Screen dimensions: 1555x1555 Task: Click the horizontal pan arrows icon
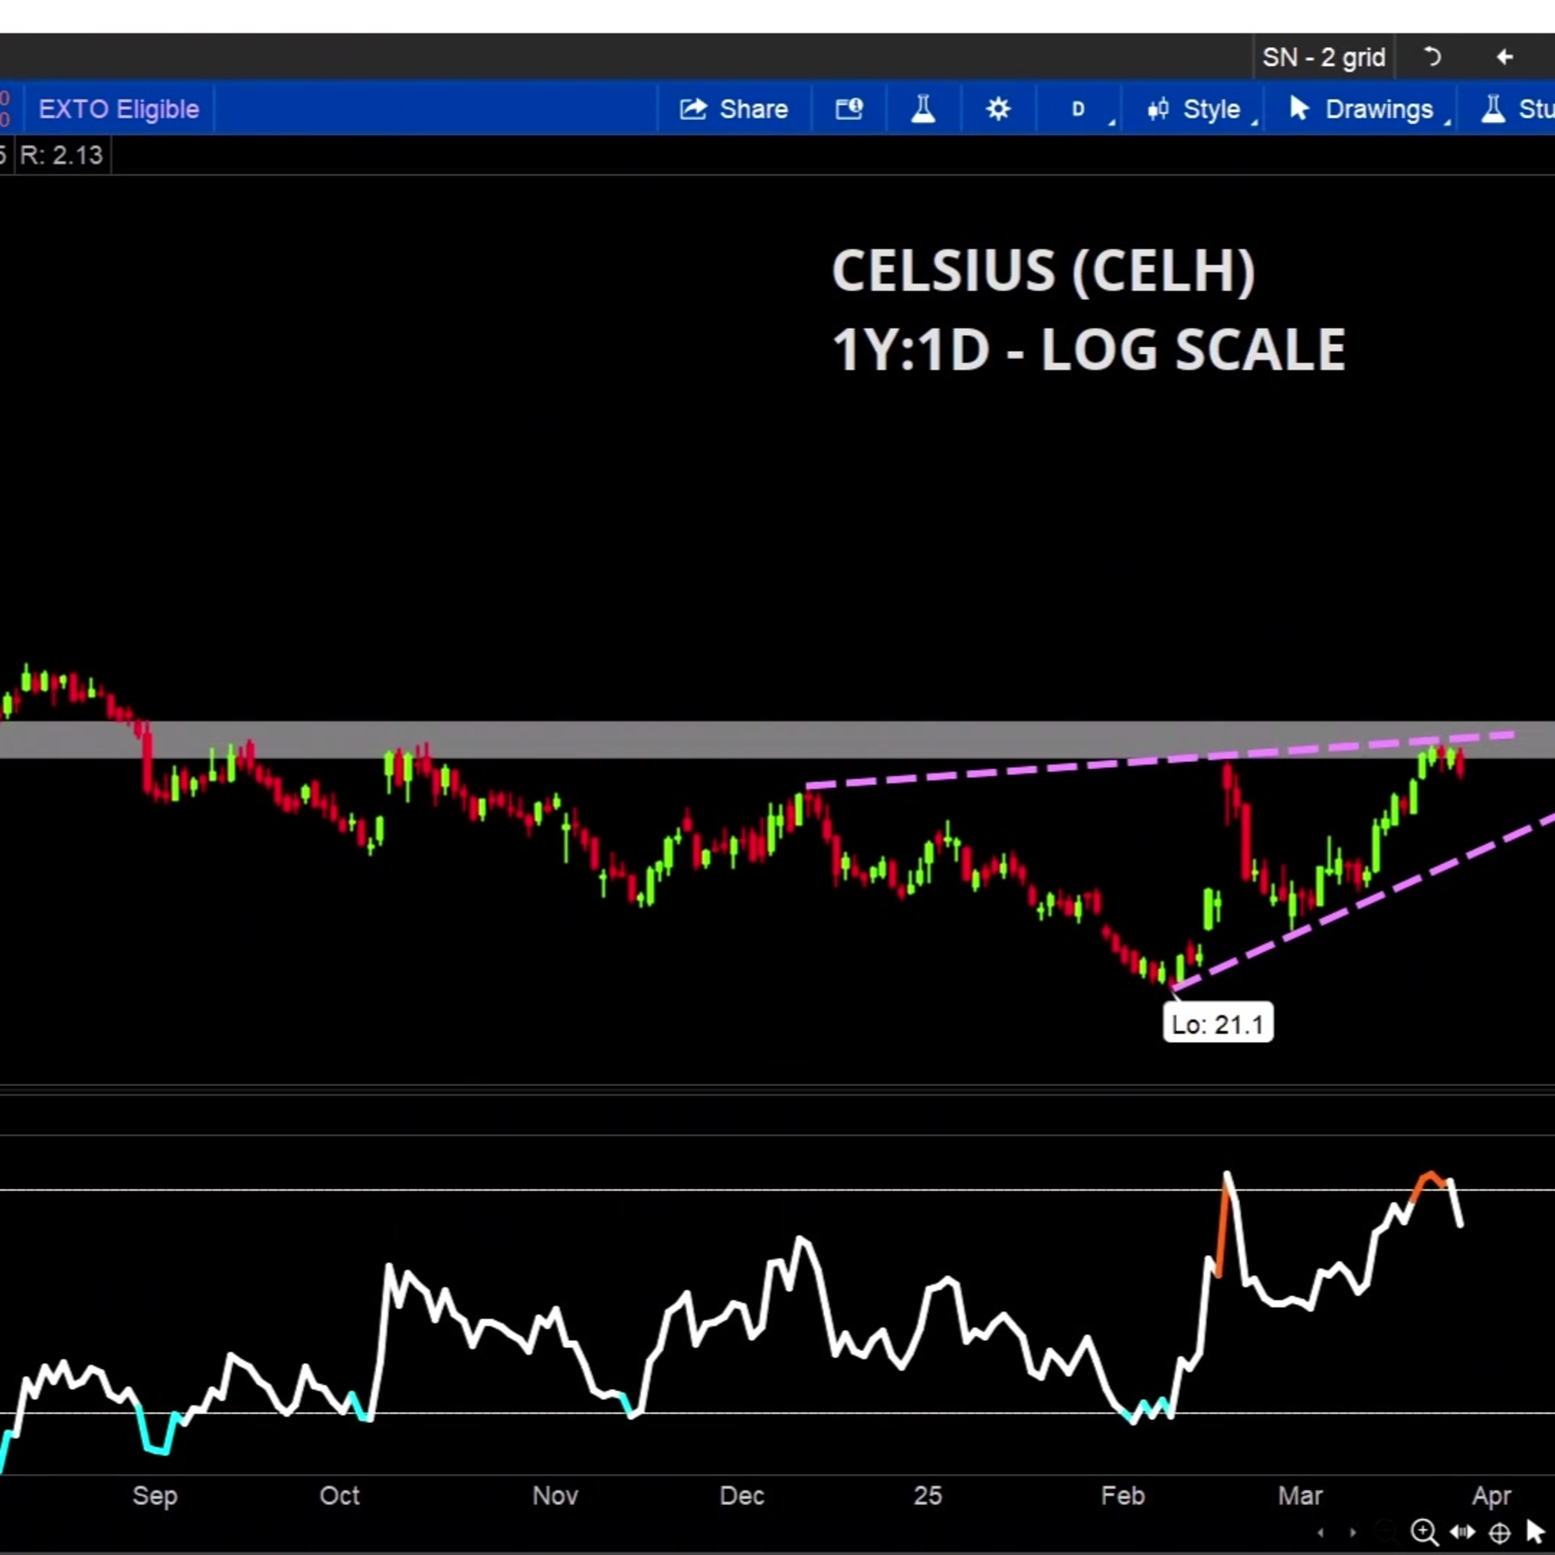(1462, 1532)
